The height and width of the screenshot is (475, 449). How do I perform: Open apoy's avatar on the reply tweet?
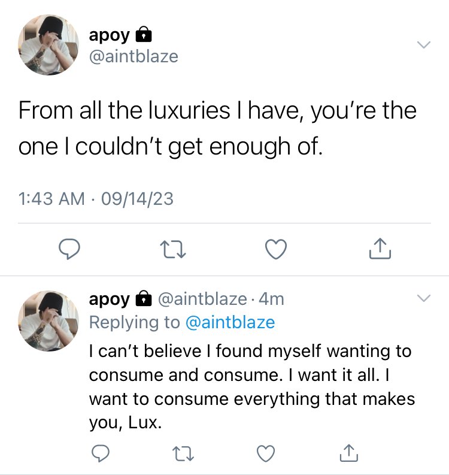coord(48,321)
